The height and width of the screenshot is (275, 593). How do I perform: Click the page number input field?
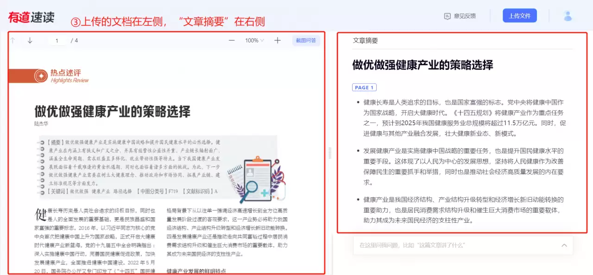tap(57, 41)
